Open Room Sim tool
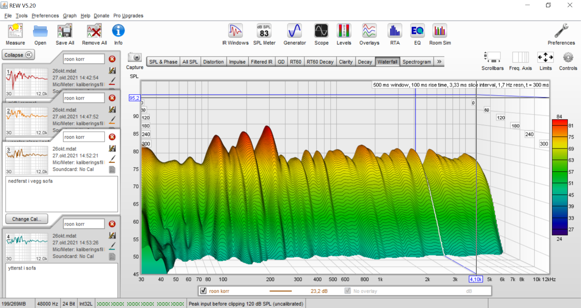581x308 pixels. tap(440, 31)
